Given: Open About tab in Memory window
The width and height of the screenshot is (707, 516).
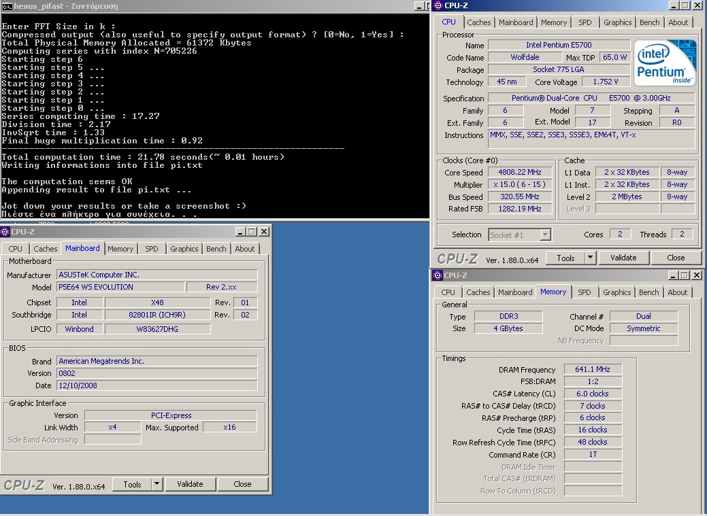Looking at the screenshot, I should coord(678,292).
